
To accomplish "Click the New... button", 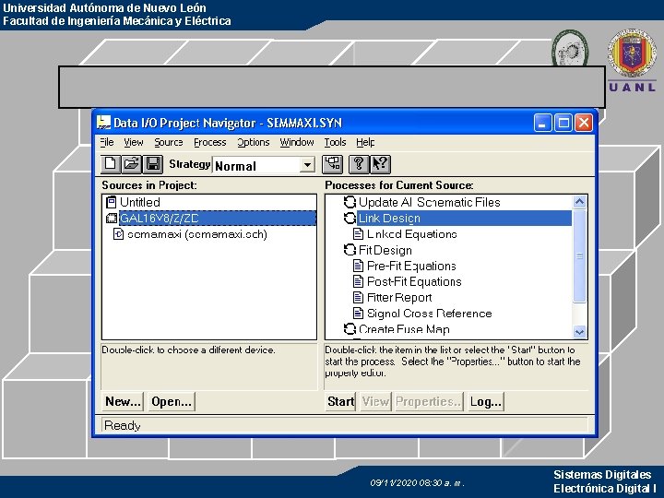I will click(x=123, y=401).
